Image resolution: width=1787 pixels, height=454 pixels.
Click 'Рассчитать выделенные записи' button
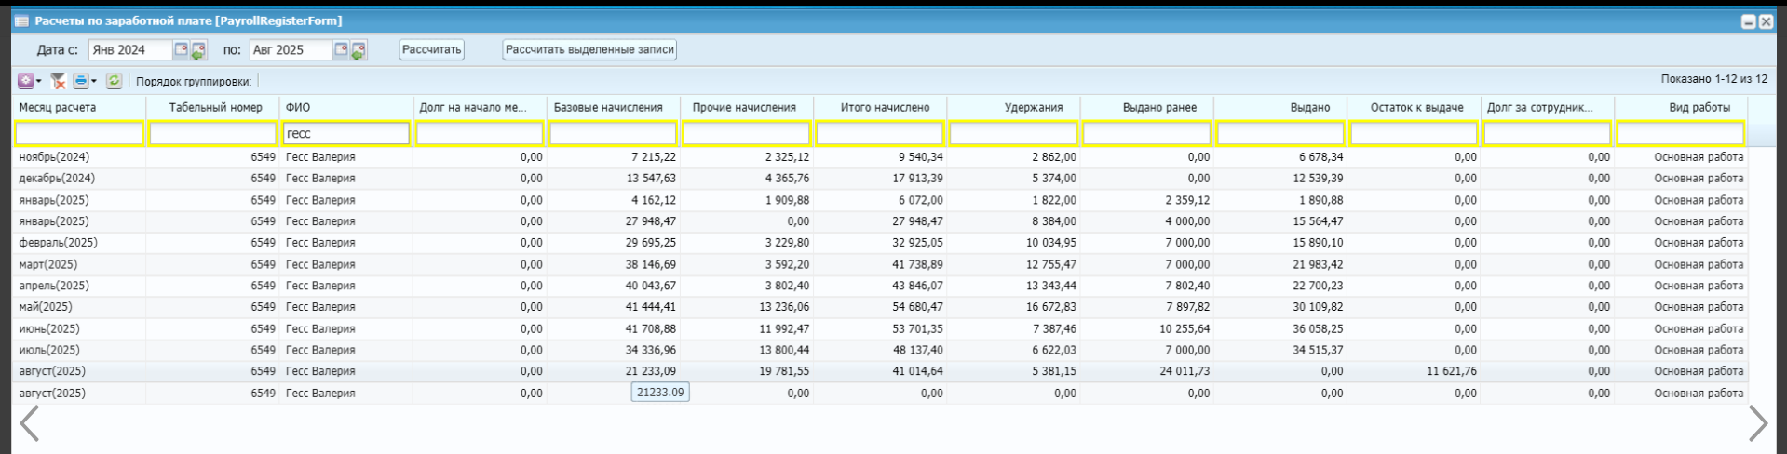[589, 50]
